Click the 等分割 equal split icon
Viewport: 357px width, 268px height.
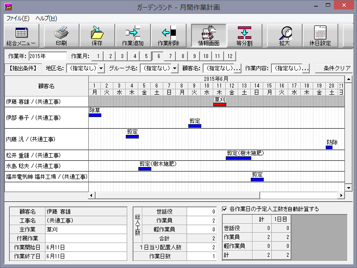[244, 36]
